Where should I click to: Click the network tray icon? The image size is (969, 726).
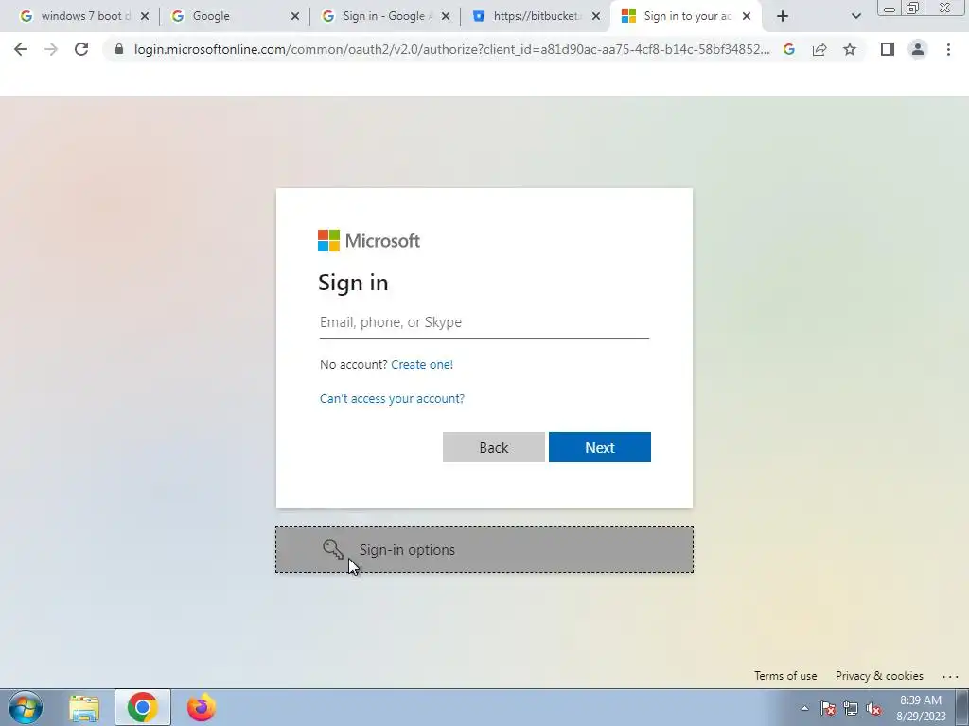pyautogui.click(x=851, y=708)
